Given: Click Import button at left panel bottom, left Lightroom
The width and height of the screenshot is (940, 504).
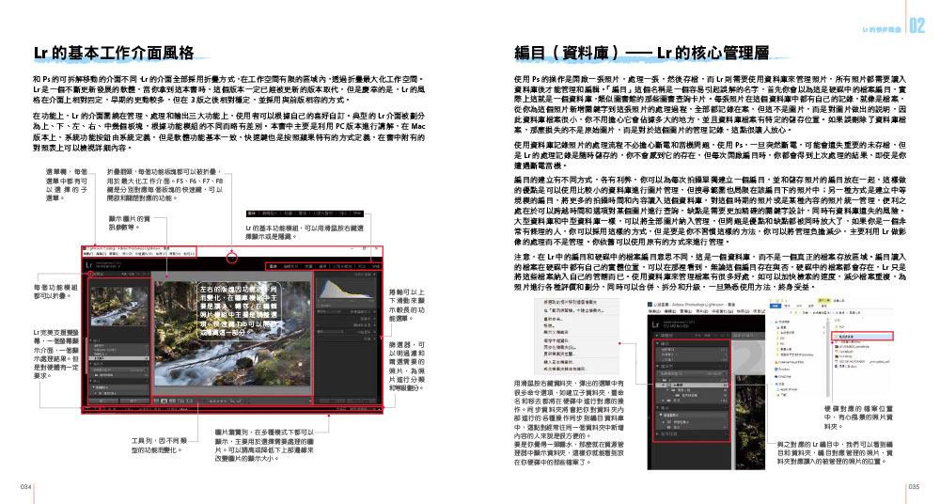Looking at the screenshot, I should click(103, 401).
